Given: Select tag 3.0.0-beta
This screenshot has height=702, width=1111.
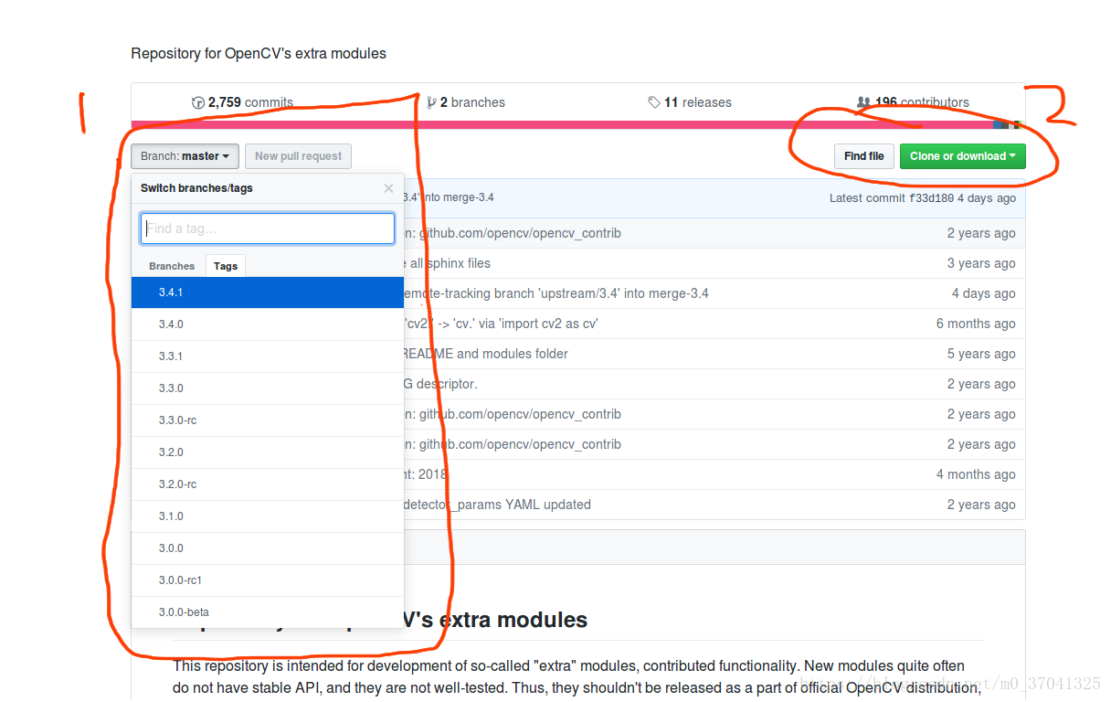Looking at the screenshot, I should [268, 612].
